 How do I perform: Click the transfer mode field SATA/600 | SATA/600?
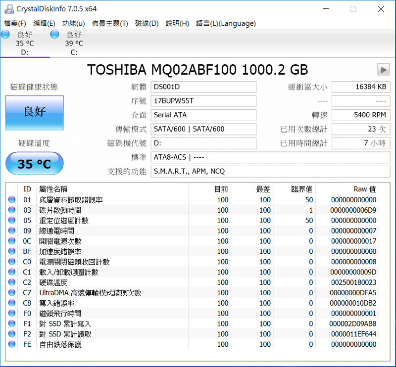[203, 129]
